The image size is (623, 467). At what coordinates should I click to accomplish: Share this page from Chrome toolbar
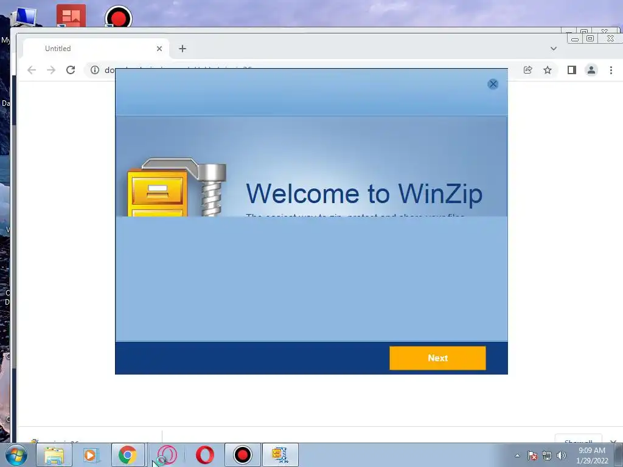pos(527,70)
